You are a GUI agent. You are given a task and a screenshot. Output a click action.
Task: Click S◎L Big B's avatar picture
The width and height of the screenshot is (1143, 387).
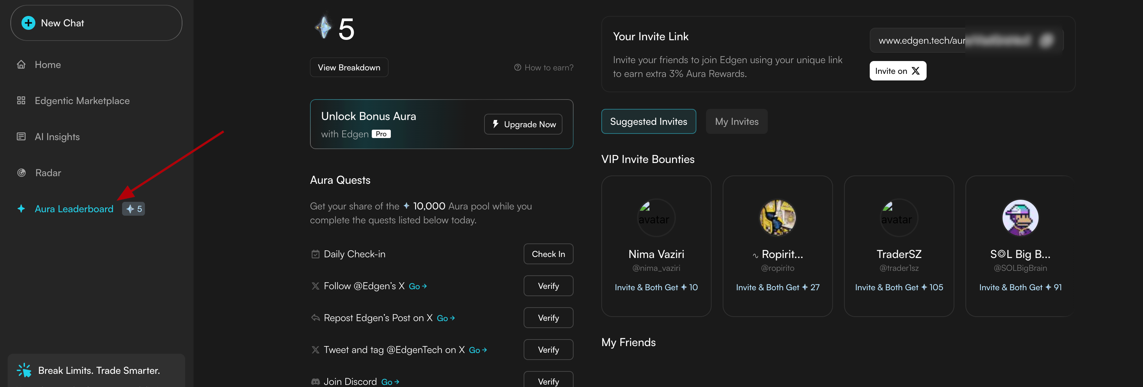[x=1020, y=218]
